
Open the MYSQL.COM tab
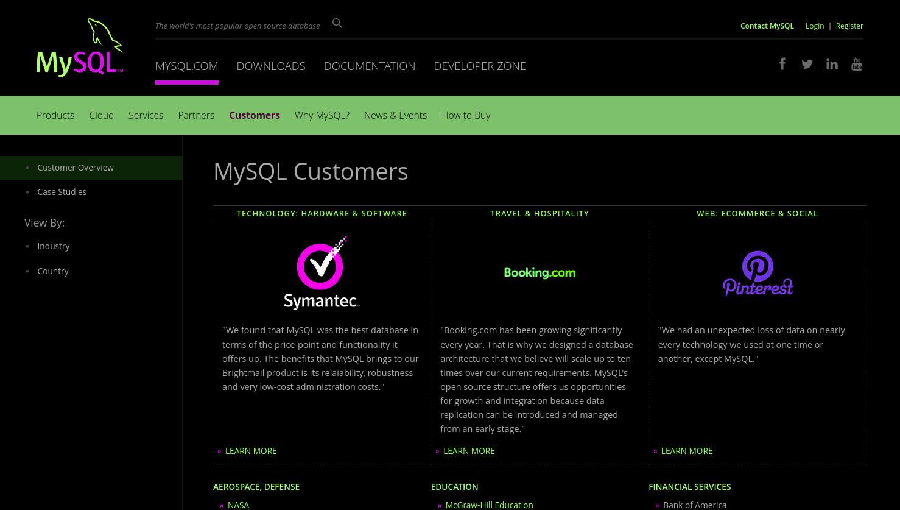pos(187,66)
